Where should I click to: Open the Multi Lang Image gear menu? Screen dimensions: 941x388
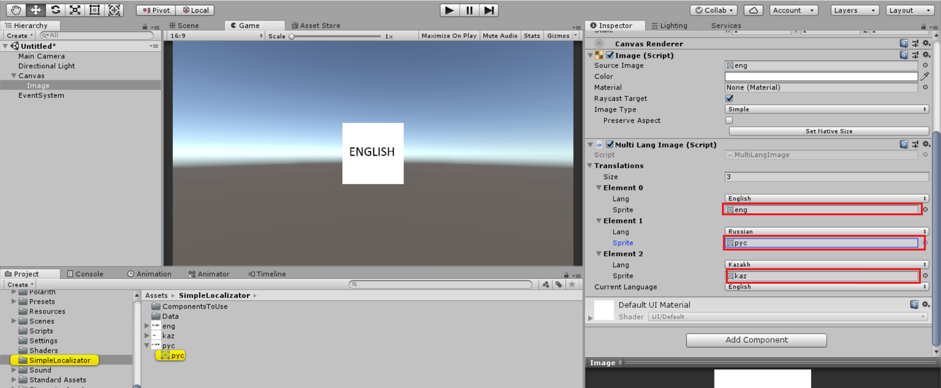pos(926,144)
